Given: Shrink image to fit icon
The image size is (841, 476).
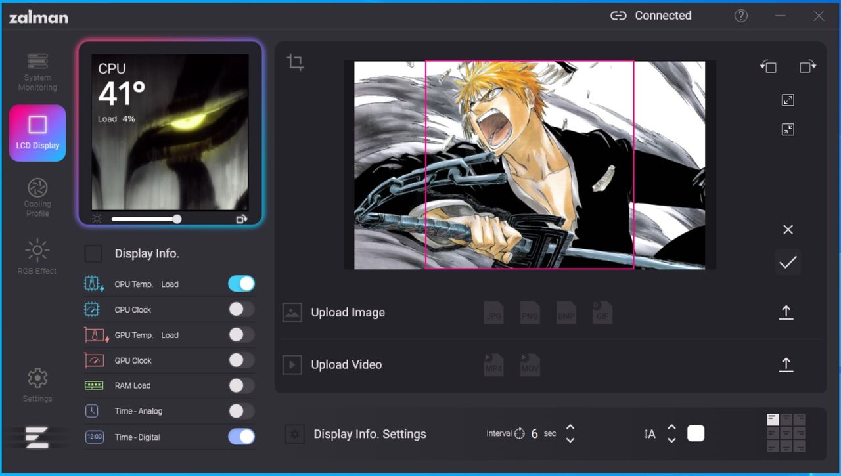Looking at the screenshot, I should pos(788,129).
